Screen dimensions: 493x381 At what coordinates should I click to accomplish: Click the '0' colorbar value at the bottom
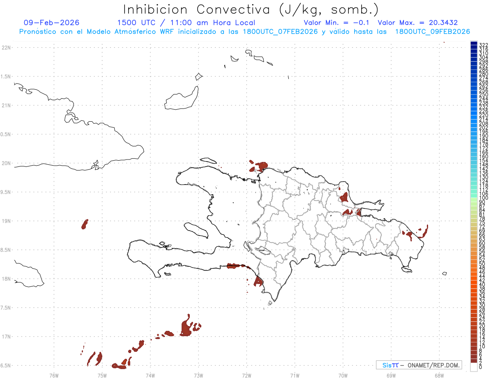[x=480, y=367]
